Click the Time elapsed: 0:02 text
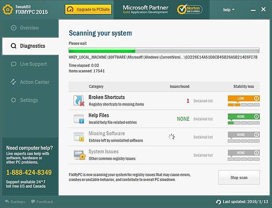The image size is (272, 208). pos(84,66)
